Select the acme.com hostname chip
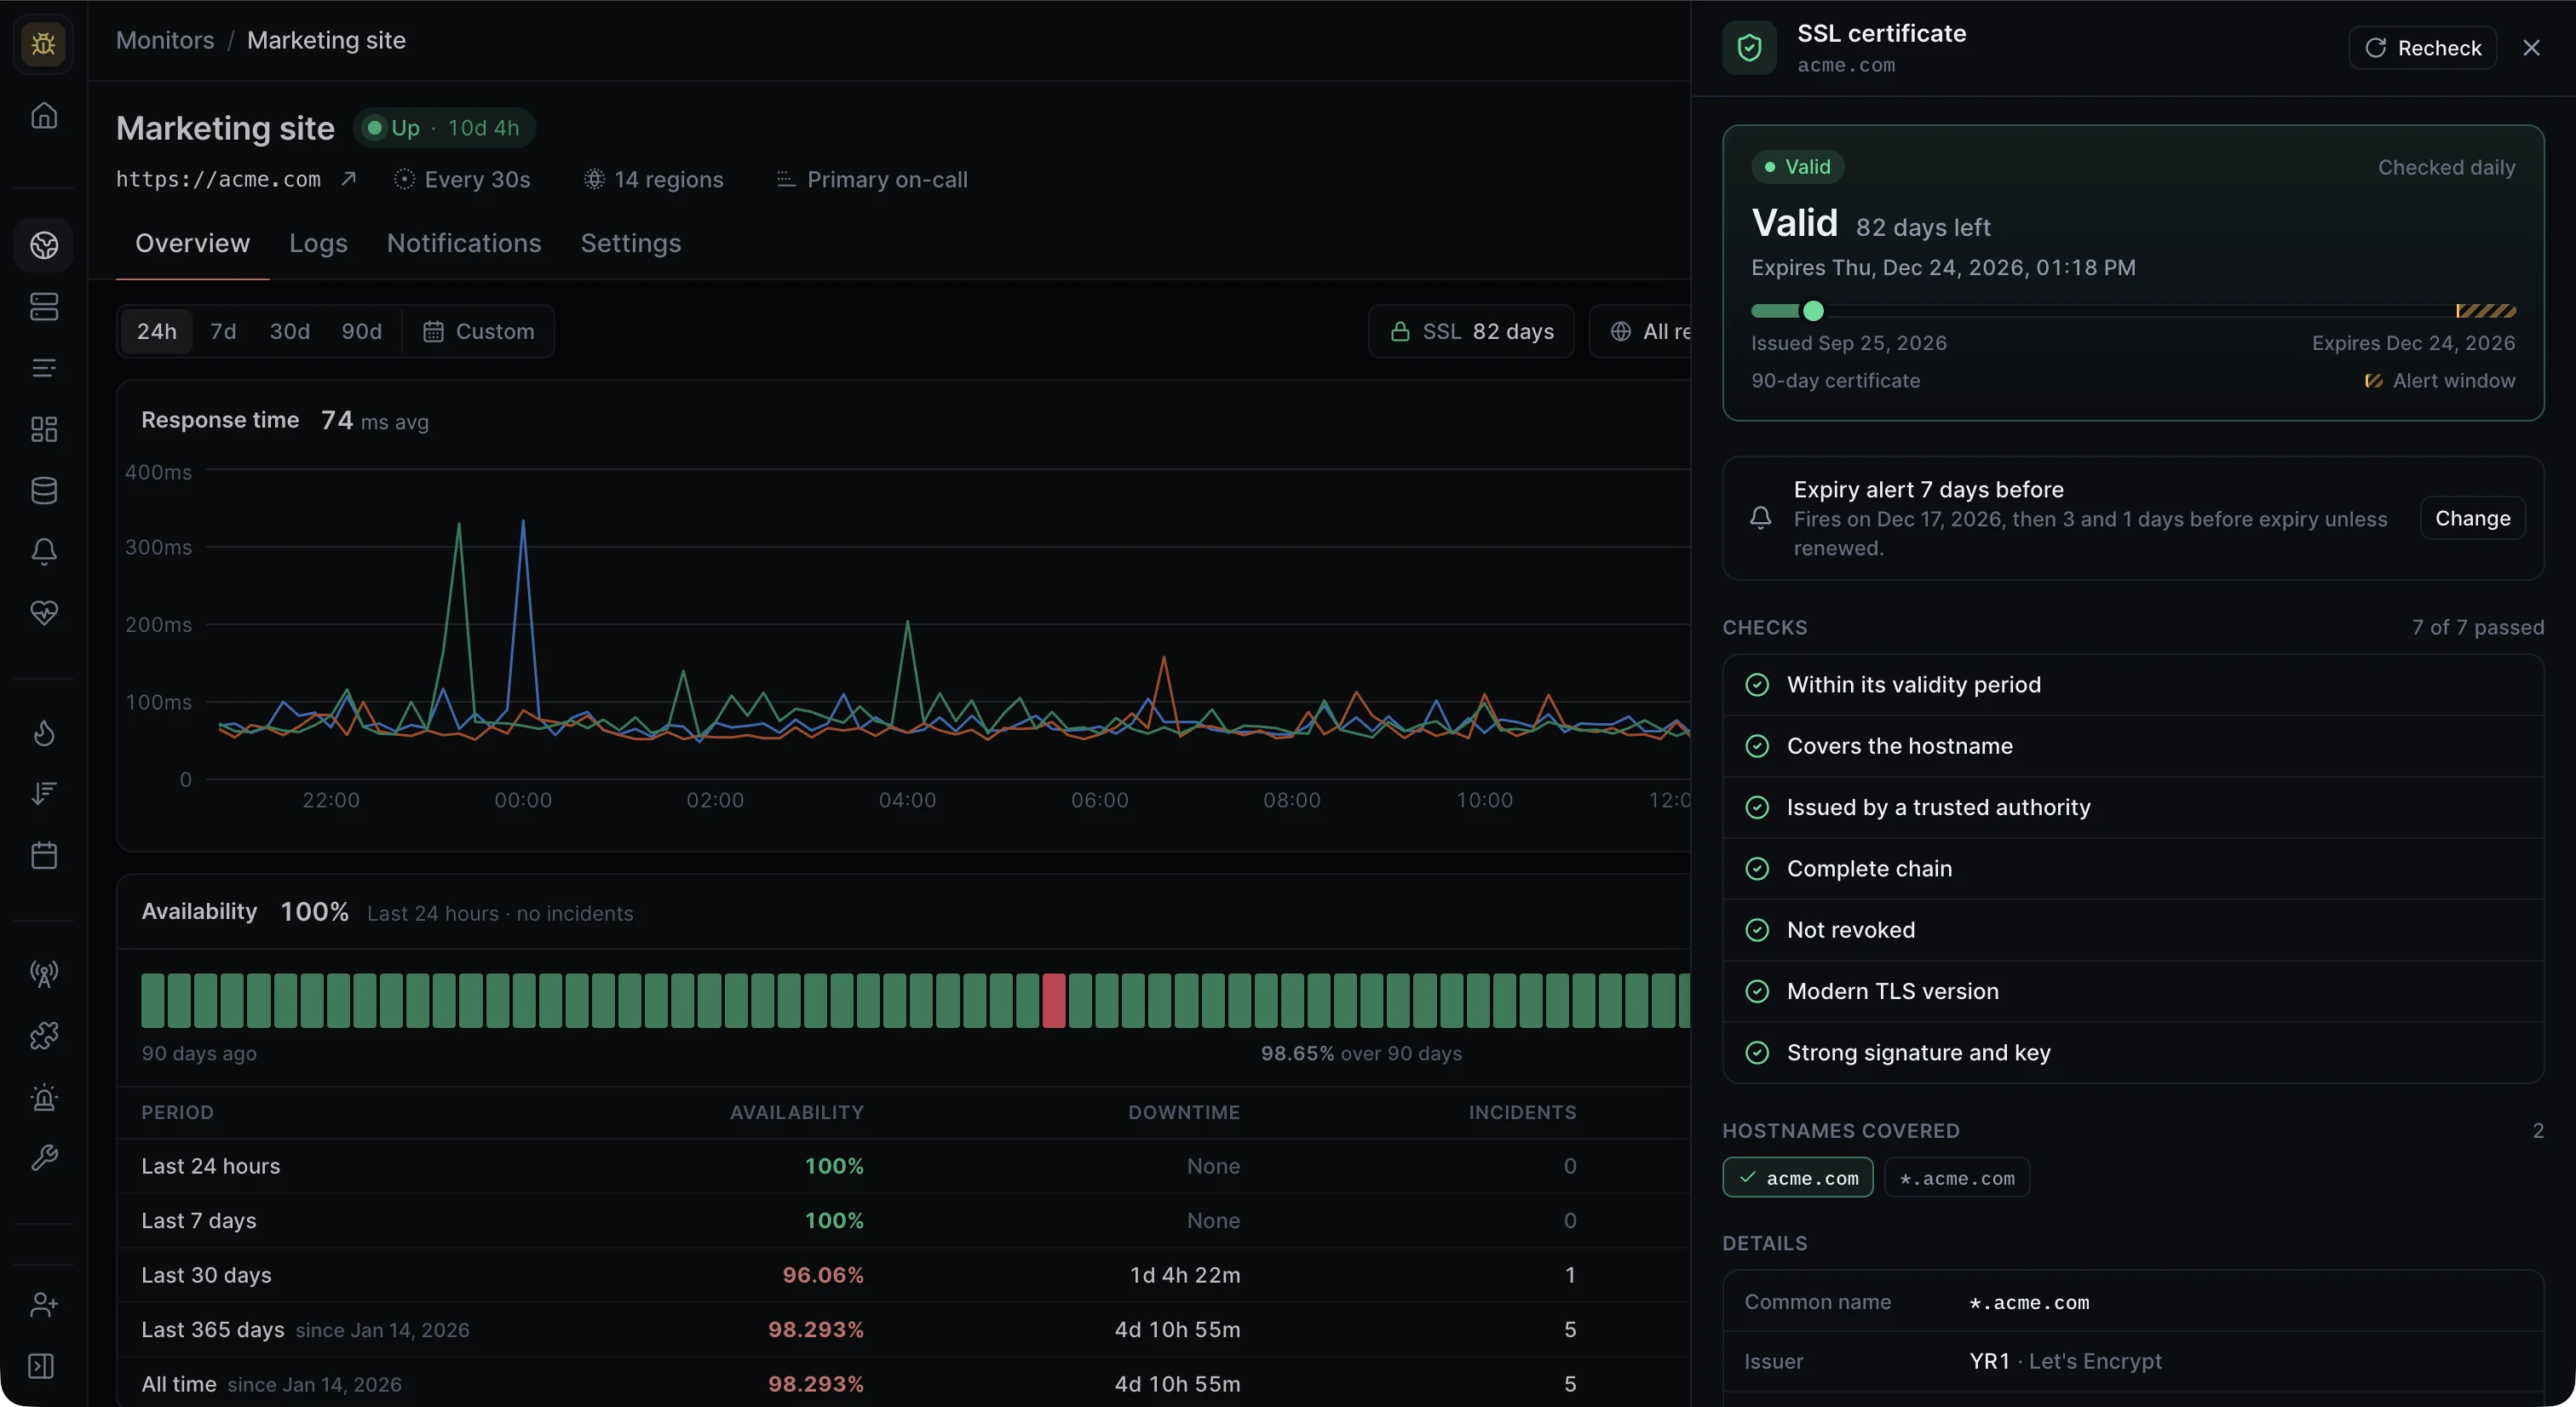2576x1407 pixels. point(1798,1178)
